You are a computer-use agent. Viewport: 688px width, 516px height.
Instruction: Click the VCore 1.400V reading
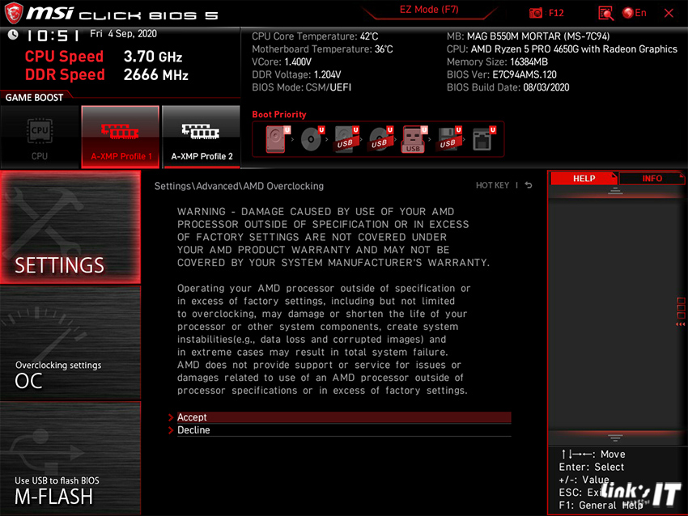(282, 61)
